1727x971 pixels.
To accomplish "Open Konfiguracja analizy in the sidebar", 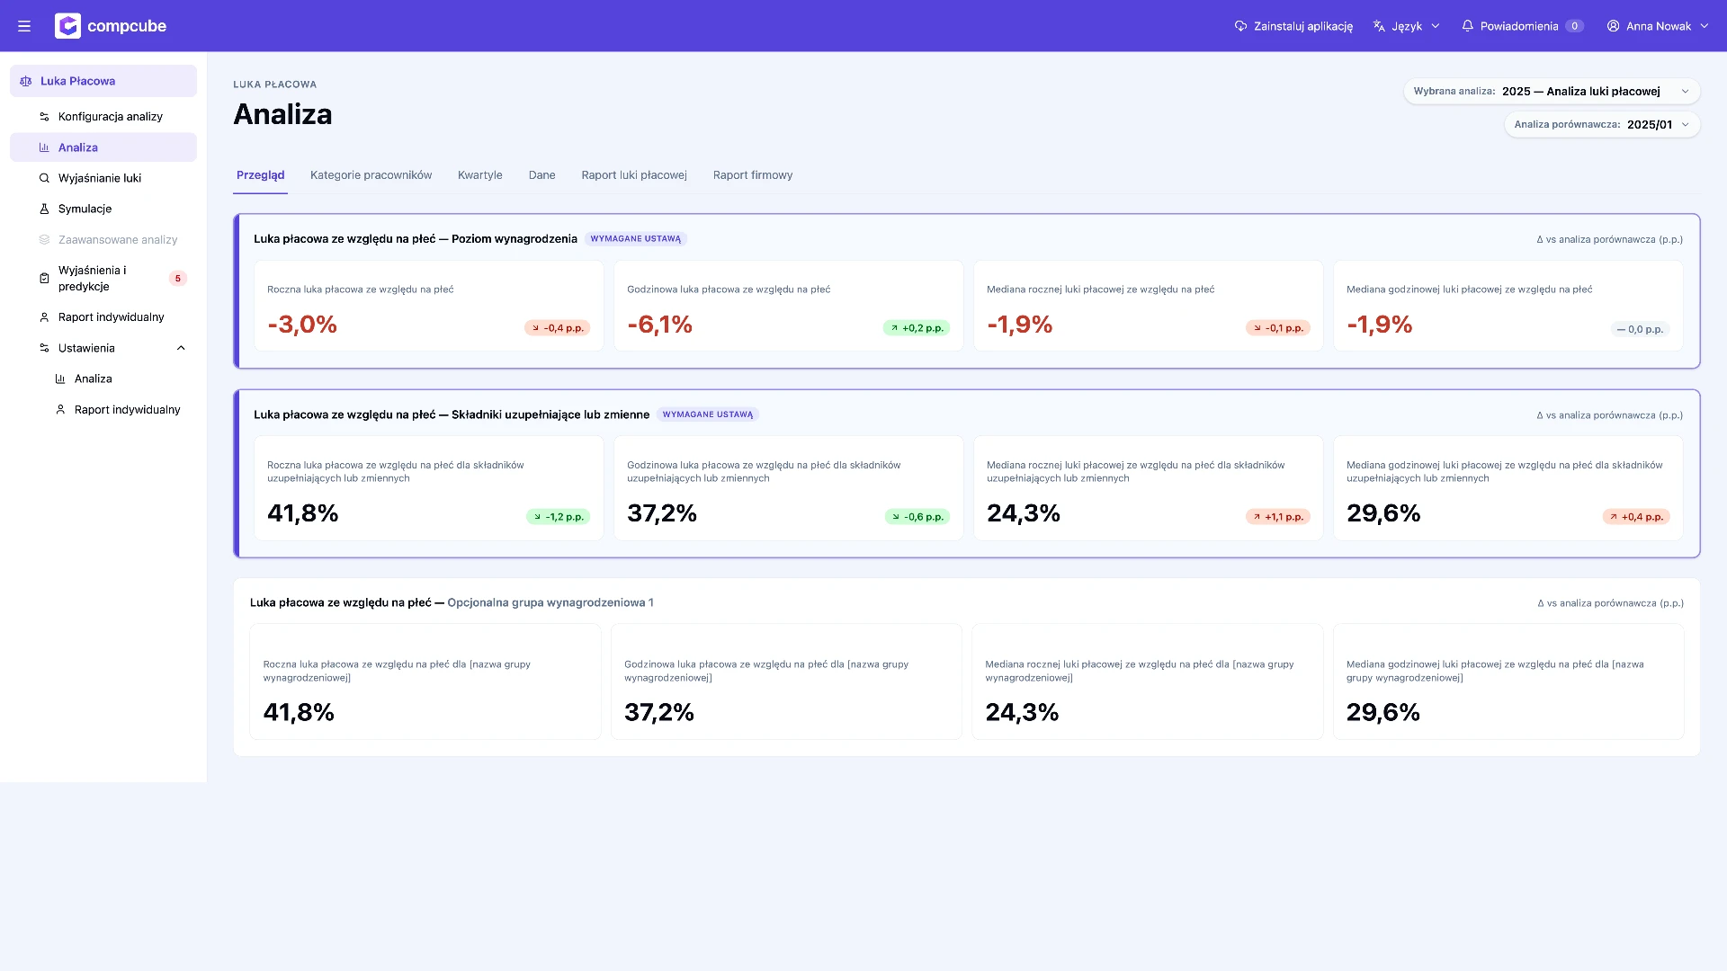I will pyautogui.click(x=103, y=117).
